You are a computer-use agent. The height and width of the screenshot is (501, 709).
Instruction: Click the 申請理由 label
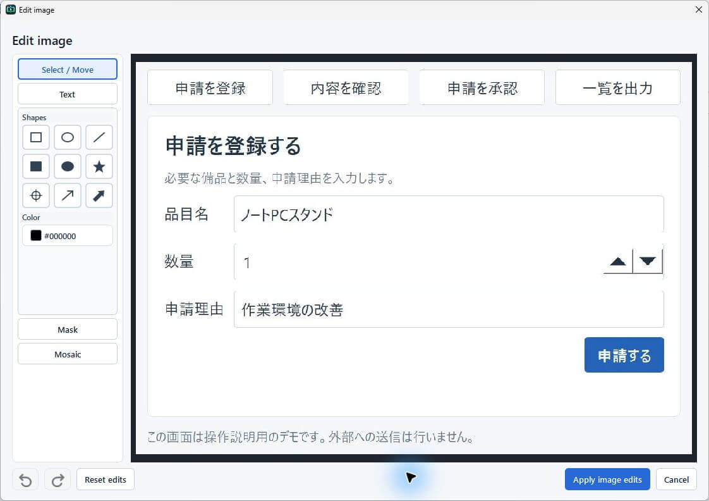[x=194, y=309]
